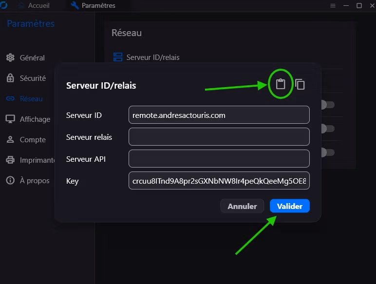The height and width of the screenshot is (284, 376).
Task: Toggle third switch in Réseau panel
Action: click(x=328, y=152)
